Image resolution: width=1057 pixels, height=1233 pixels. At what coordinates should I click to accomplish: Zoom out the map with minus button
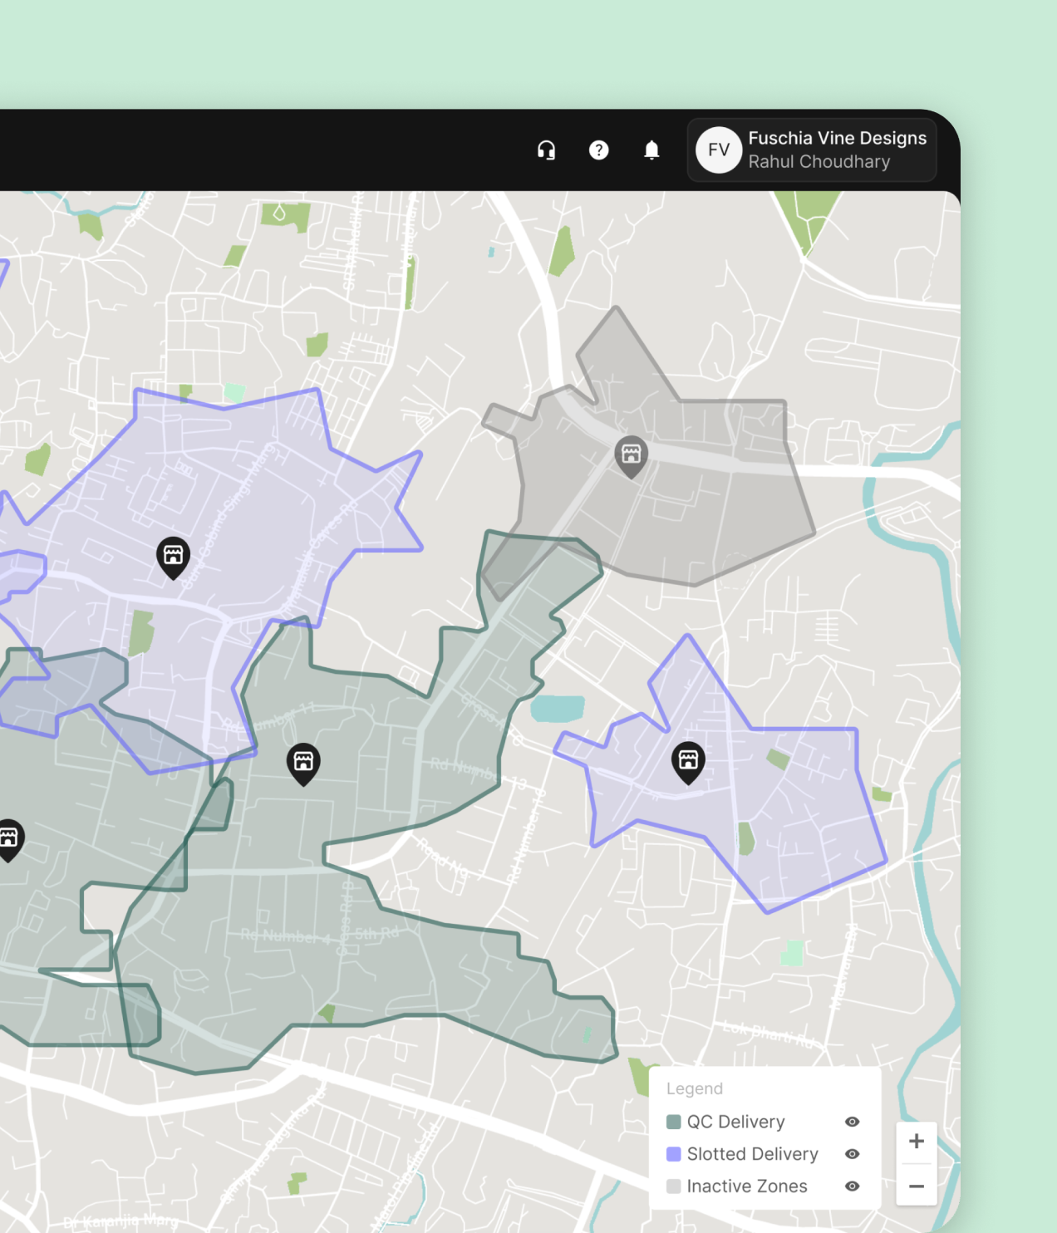click(916, 1186)
